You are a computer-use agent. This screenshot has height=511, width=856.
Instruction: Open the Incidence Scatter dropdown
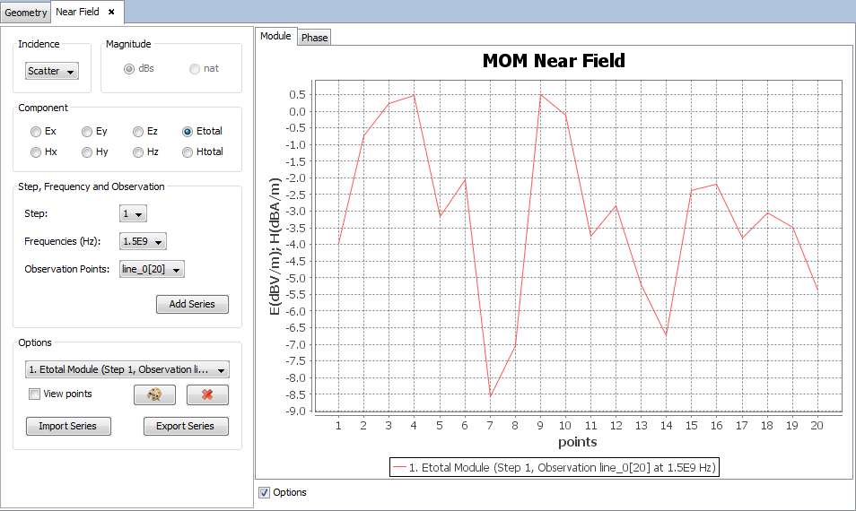coord(52,71)
